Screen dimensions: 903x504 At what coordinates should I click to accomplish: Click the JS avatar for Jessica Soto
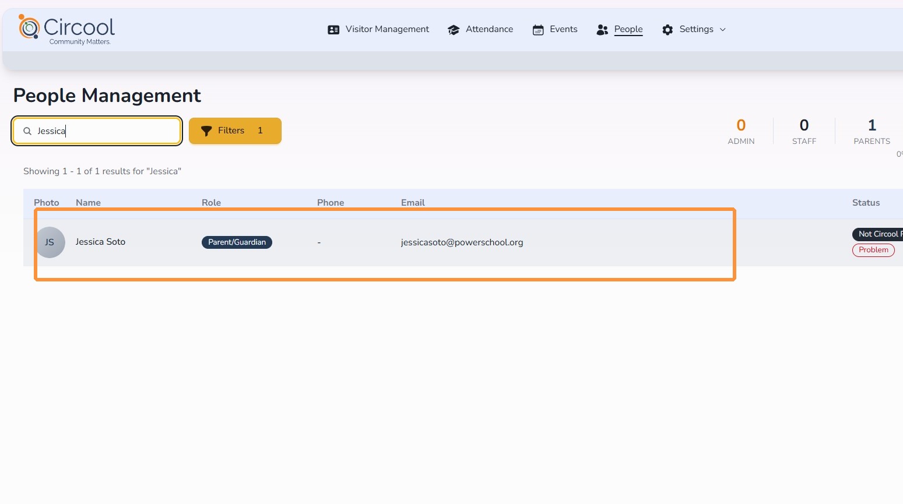[x=50, y=242]
